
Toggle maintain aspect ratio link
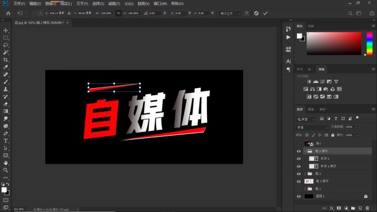click(118, 13)
